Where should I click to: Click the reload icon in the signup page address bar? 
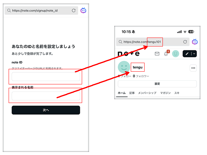coord(73,11)
